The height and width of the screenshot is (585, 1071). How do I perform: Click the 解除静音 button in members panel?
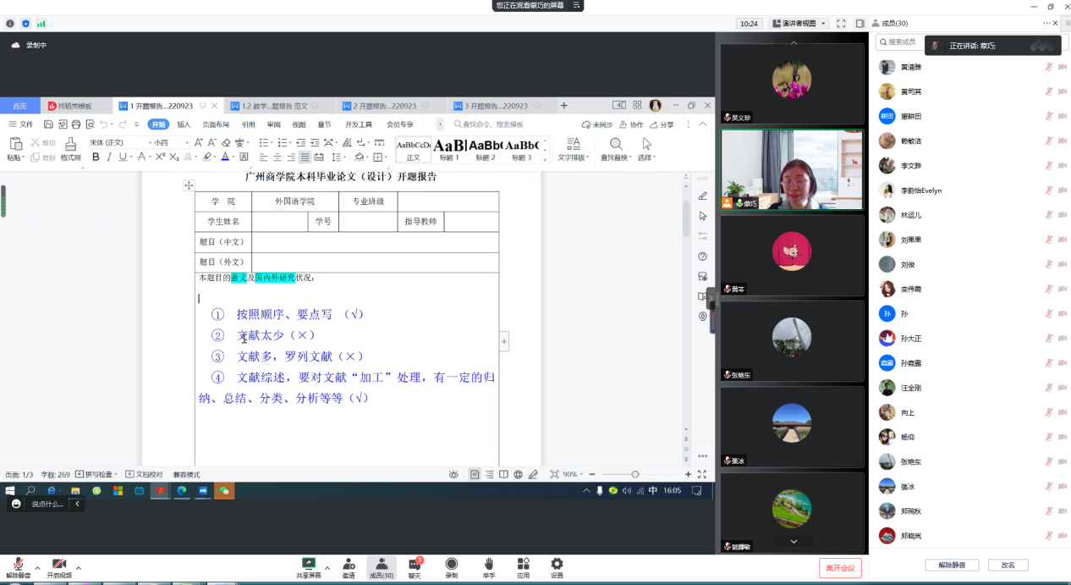[x=952, y=565]
